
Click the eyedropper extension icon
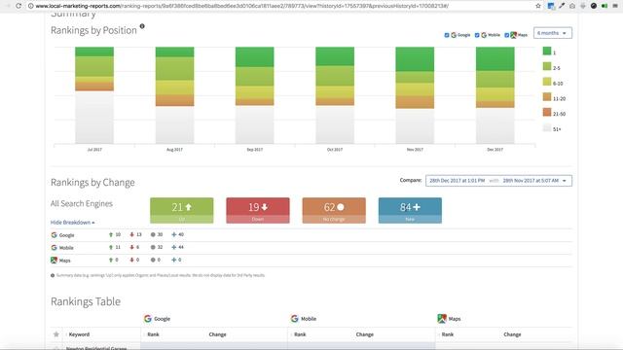pyautogui.click(x=562, y=6)
